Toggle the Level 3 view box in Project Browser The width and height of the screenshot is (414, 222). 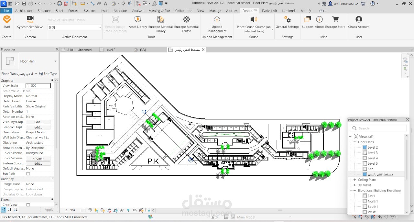point(365,153)
